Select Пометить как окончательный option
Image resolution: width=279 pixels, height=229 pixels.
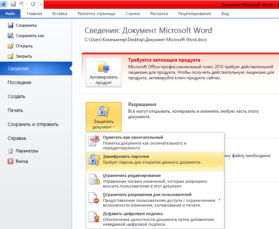point(154,142)
